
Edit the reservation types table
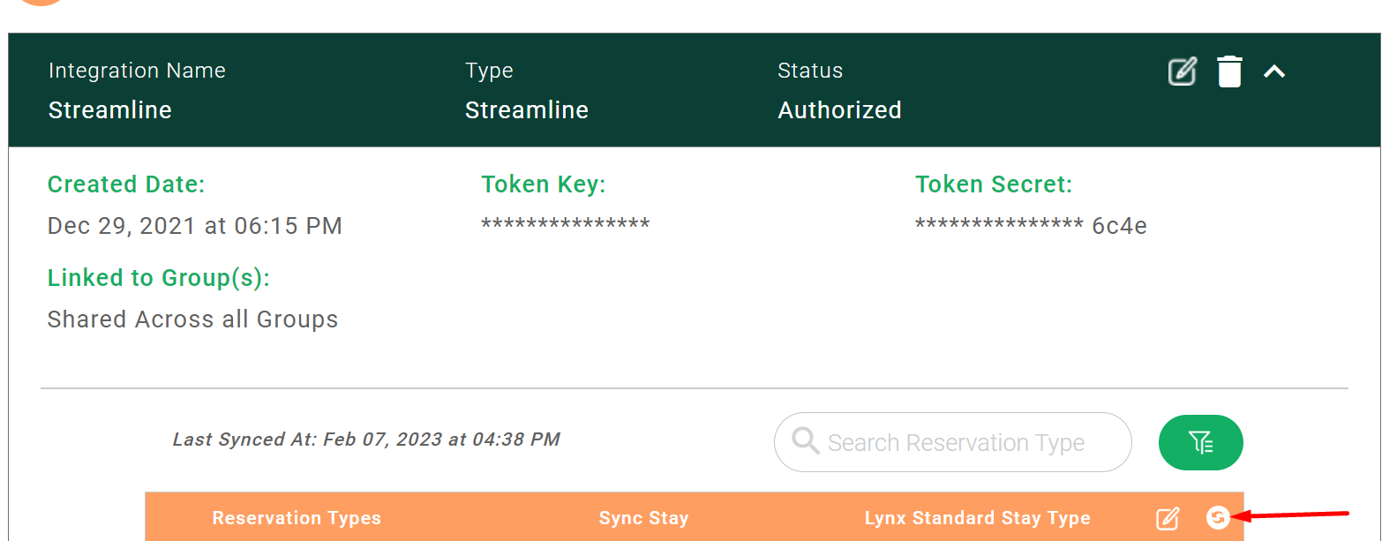pos(1168,518)
